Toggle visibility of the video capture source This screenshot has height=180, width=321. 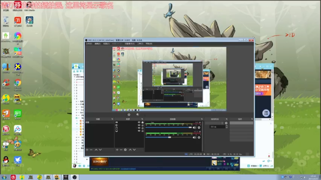tap(139, 122)
